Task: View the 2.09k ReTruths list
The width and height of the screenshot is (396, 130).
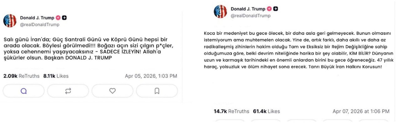Action: [21, 76]
